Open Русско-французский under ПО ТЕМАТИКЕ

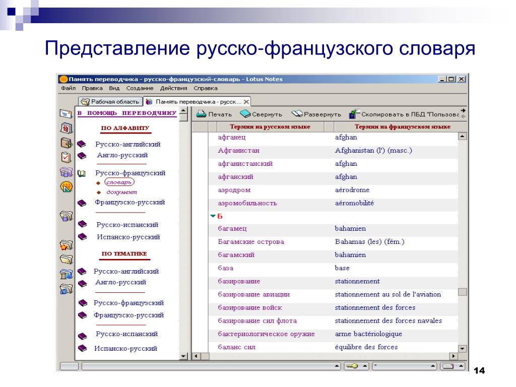point(128,303)
